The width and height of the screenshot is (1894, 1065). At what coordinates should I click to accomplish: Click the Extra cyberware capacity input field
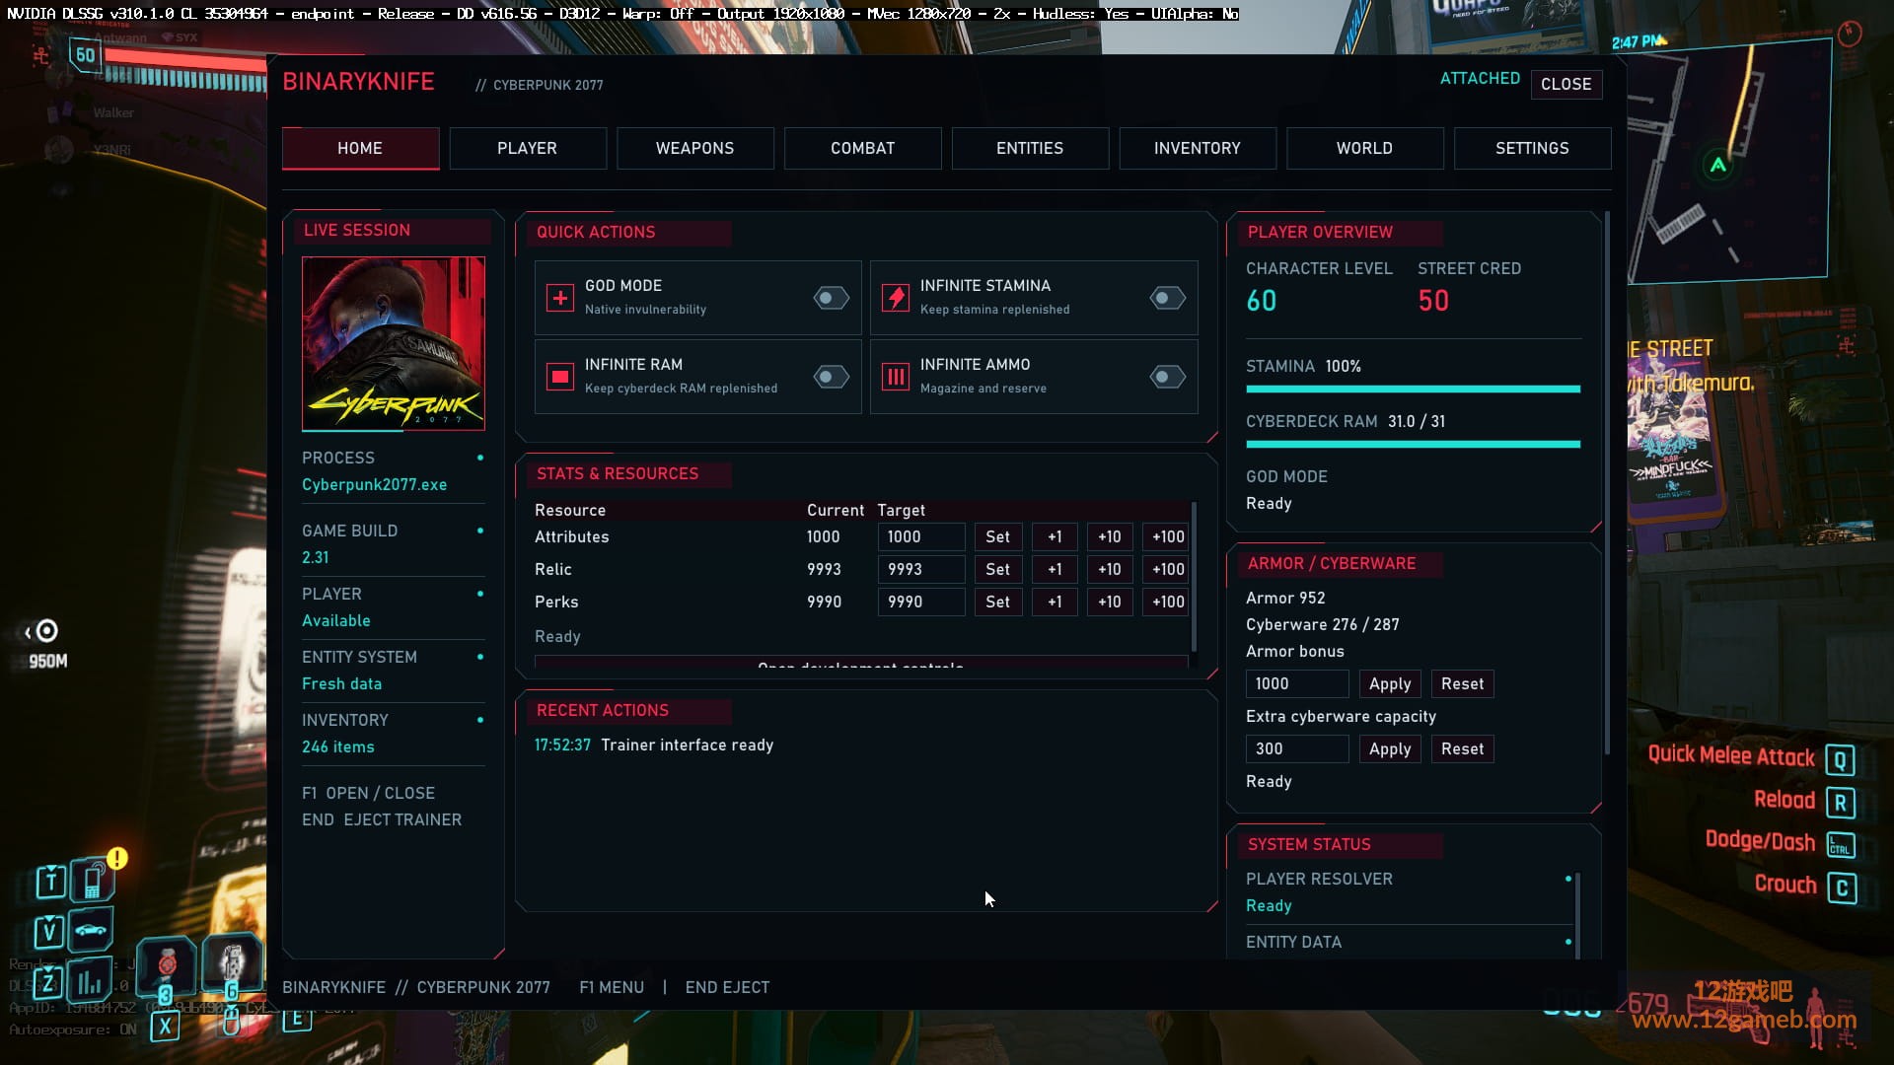(x=1297, y=748)
